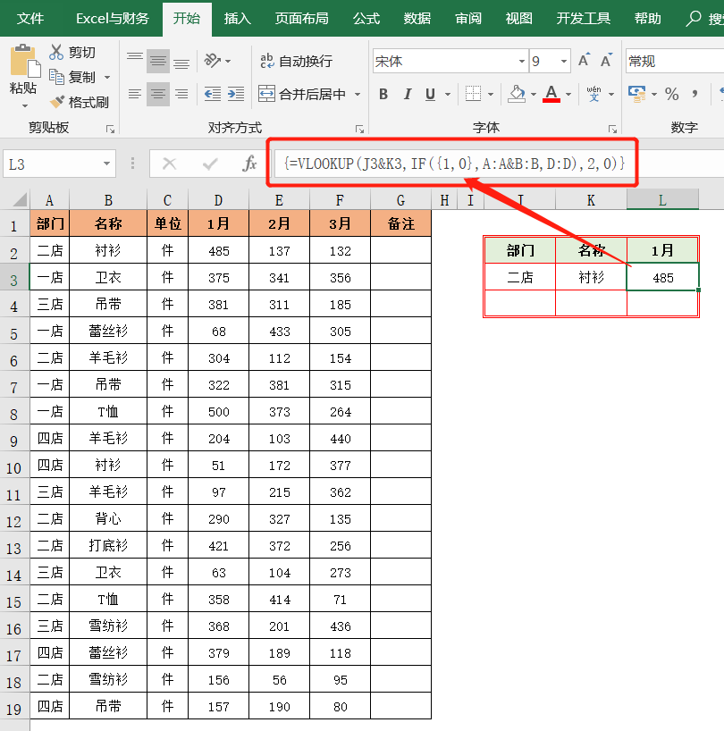Image resolution: width=724 pixels, height=731 pixels.
Task: Click cell B5 蕾丝衫
Action: coord(108,331)
